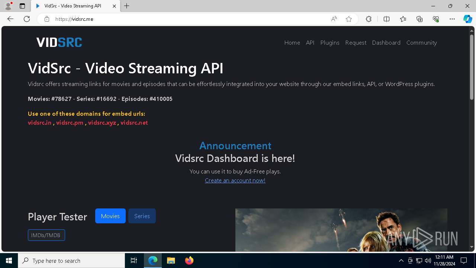
Task: Open a new browser tab
Action: point(127,6)
